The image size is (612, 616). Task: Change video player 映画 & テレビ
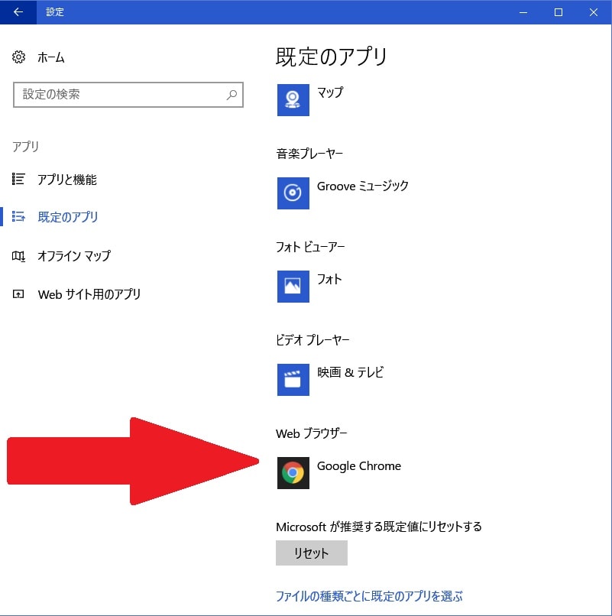[x=351, y=372]
